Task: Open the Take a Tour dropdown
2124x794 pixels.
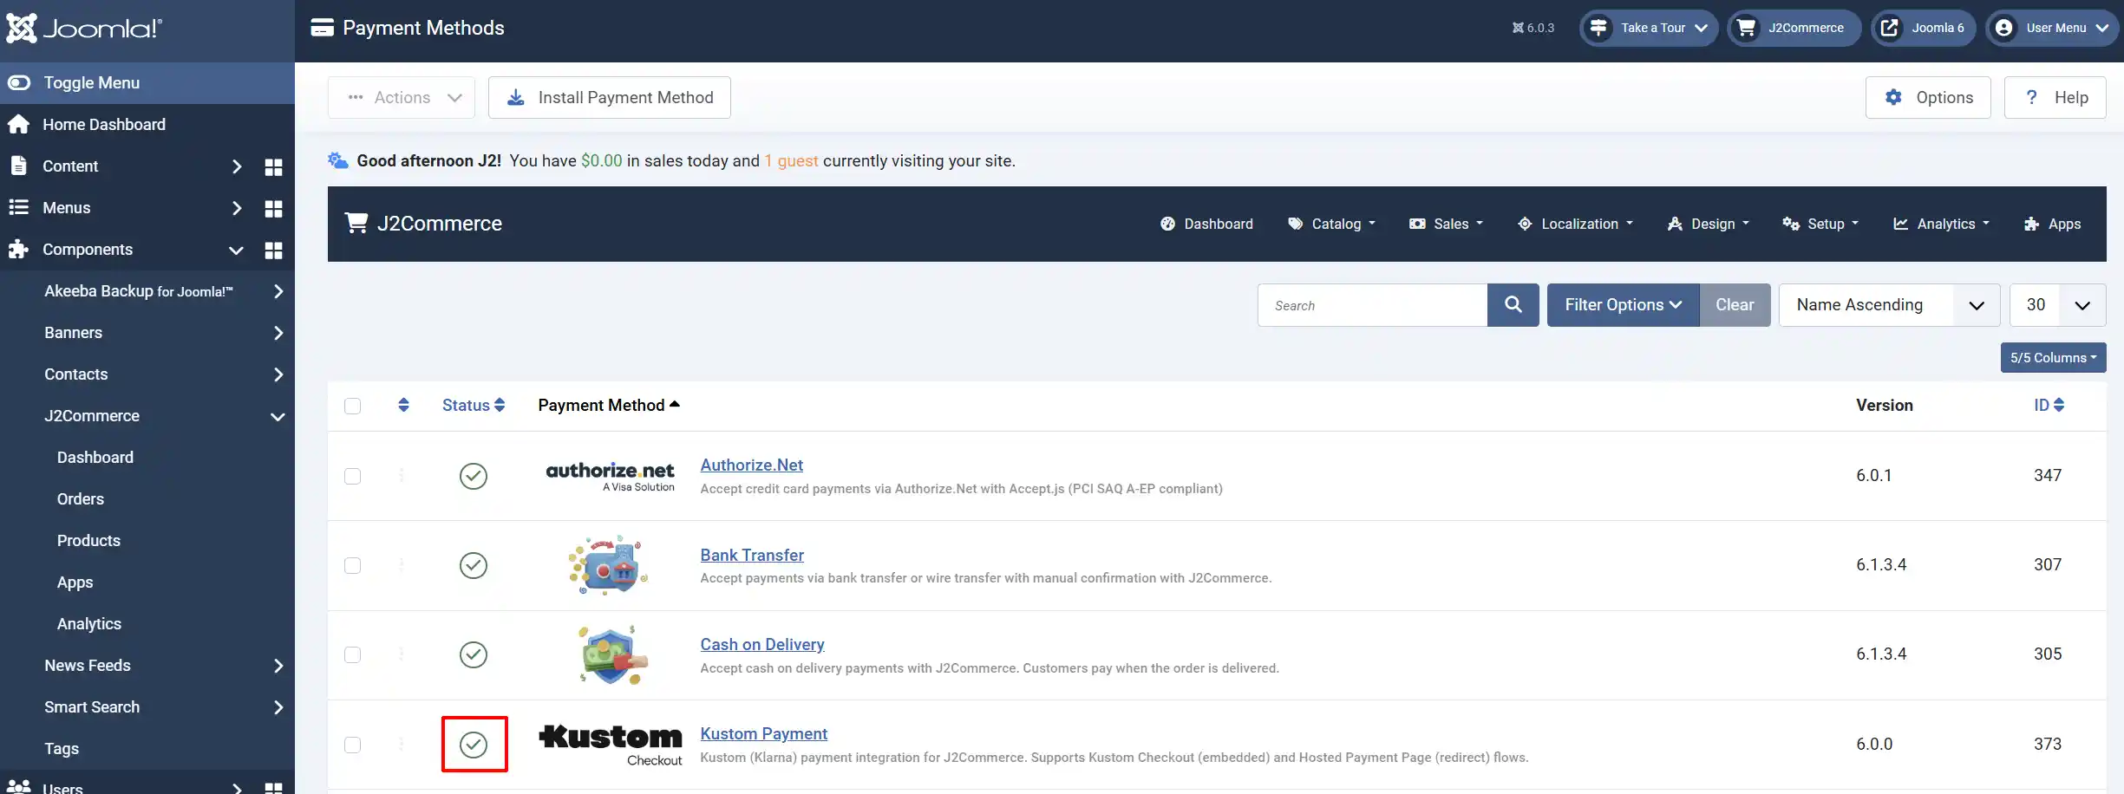Action: pos(1649,28)
